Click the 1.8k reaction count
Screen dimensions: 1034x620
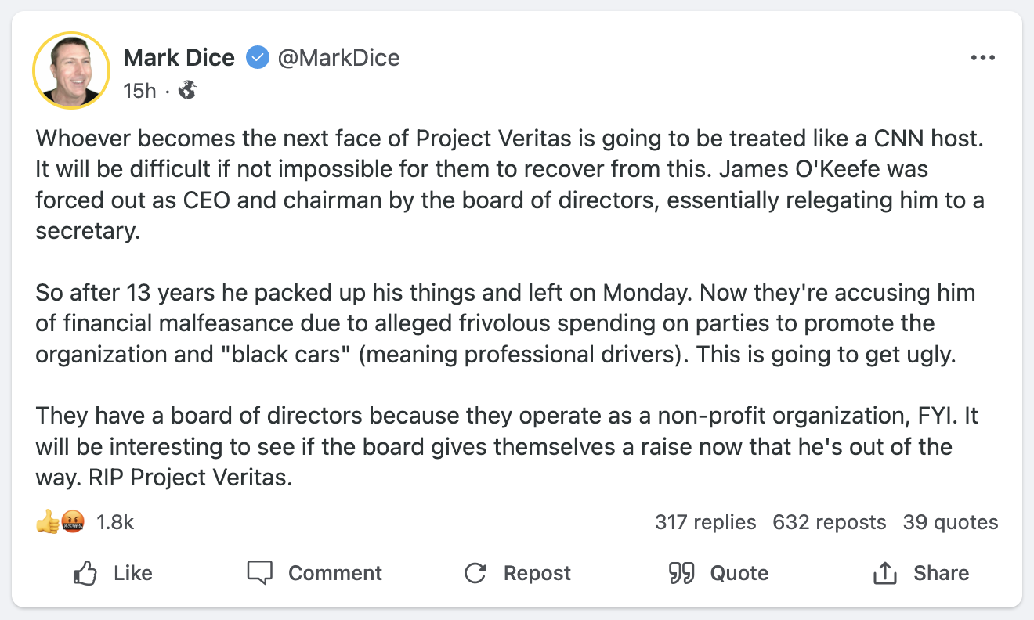click(x=114, y=521)
